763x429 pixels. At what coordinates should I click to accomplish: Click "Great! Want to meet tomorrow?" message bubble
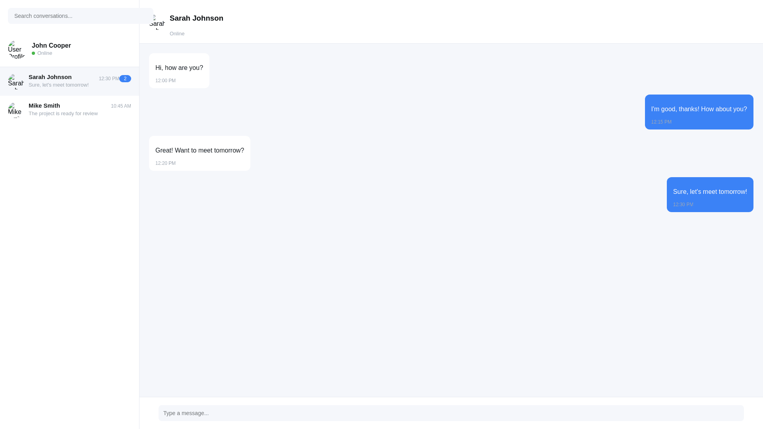[199, 153]
